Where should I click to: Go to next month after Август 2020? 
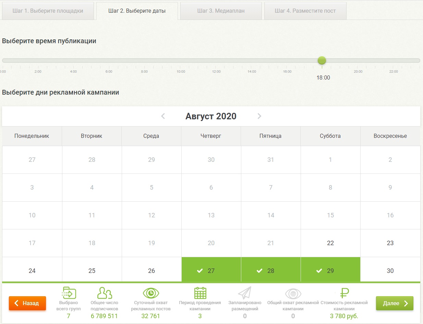point(259,116)
